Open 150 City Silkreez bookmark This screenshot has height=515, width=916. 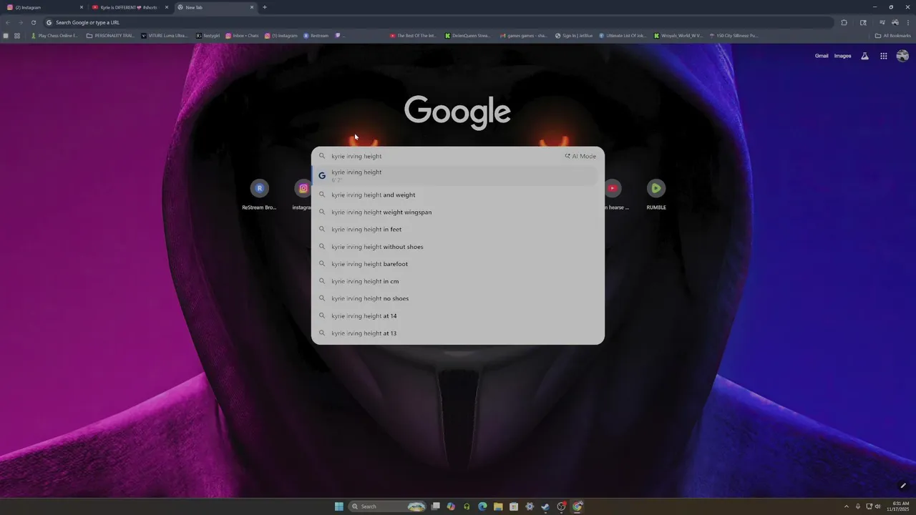(x=734, y=35)
